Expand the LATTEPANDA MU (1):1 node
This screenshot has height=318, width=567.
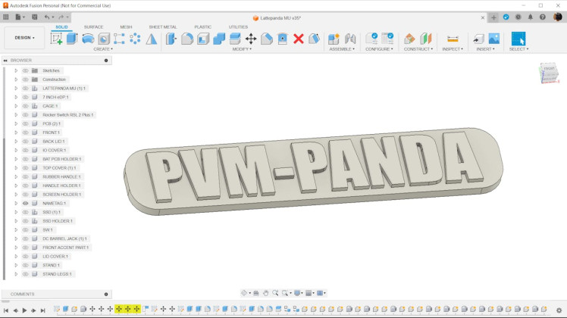pyautogui.click(x=16, y=89)
